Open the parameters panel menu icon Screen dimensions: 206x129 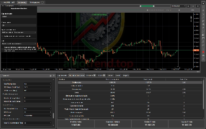(x=54, y=76)
